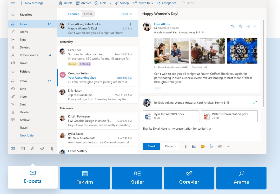Open the WD2019 Presentation.pptx attachment
Image resolution: width=280 pixels, height=194 pixels.
[229, 116]
